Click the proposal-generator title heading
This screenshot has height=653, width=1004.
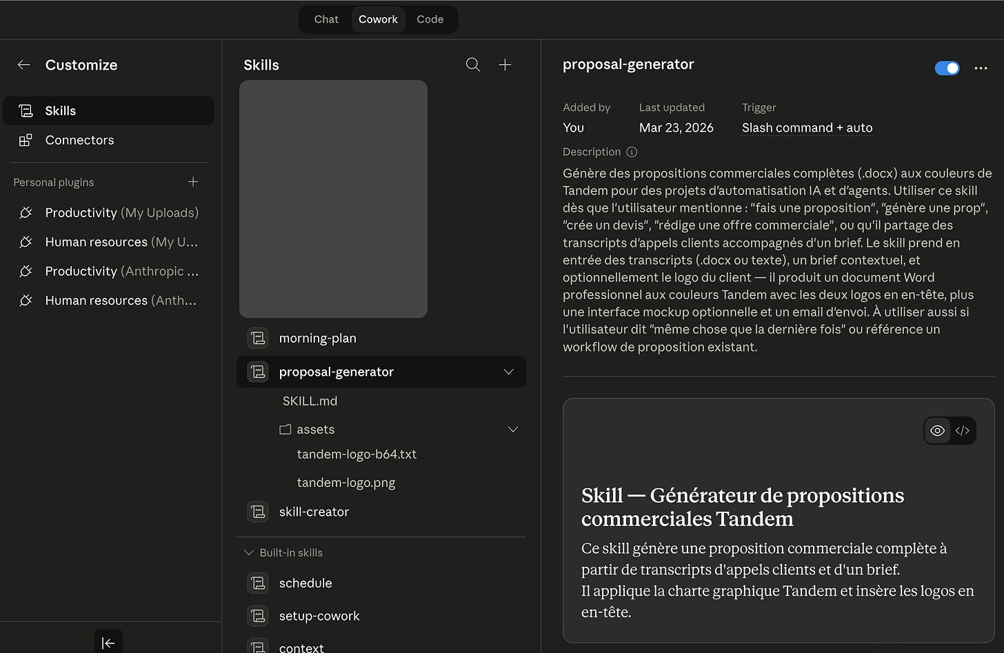[x=628, y=64]
